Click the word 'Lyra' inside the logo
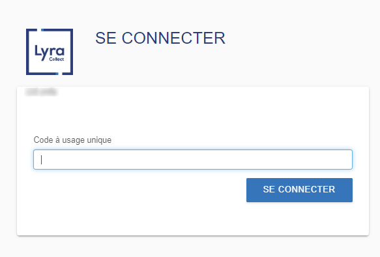 click(50, 52)
